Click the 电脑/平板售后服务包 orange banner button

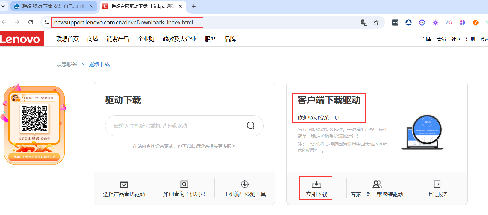tap(34, 157)
